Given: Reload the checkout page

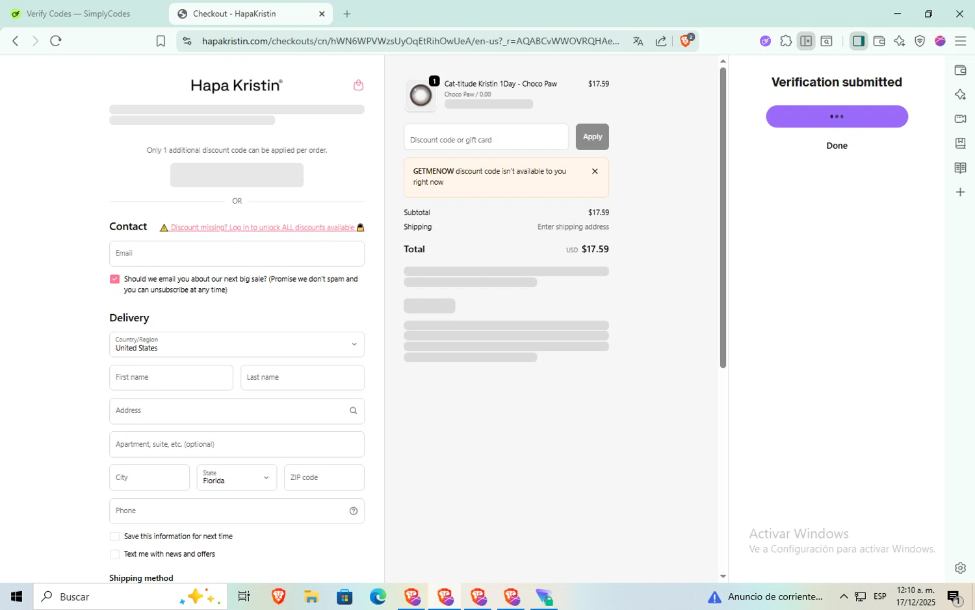Looking at the screenshot, I should point(56,41).
